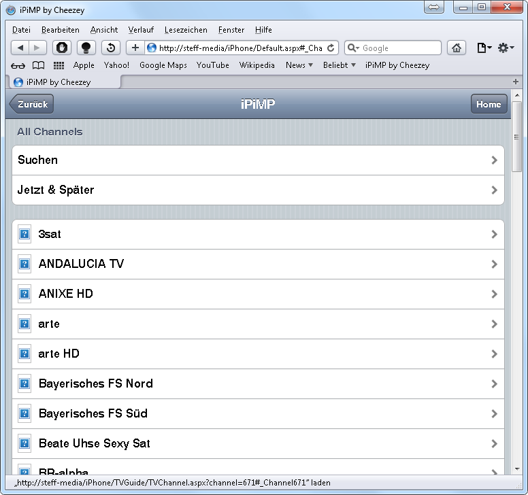Open the page menu dropdown
This screenshot has height=495, width=528.
click(484, 48)
